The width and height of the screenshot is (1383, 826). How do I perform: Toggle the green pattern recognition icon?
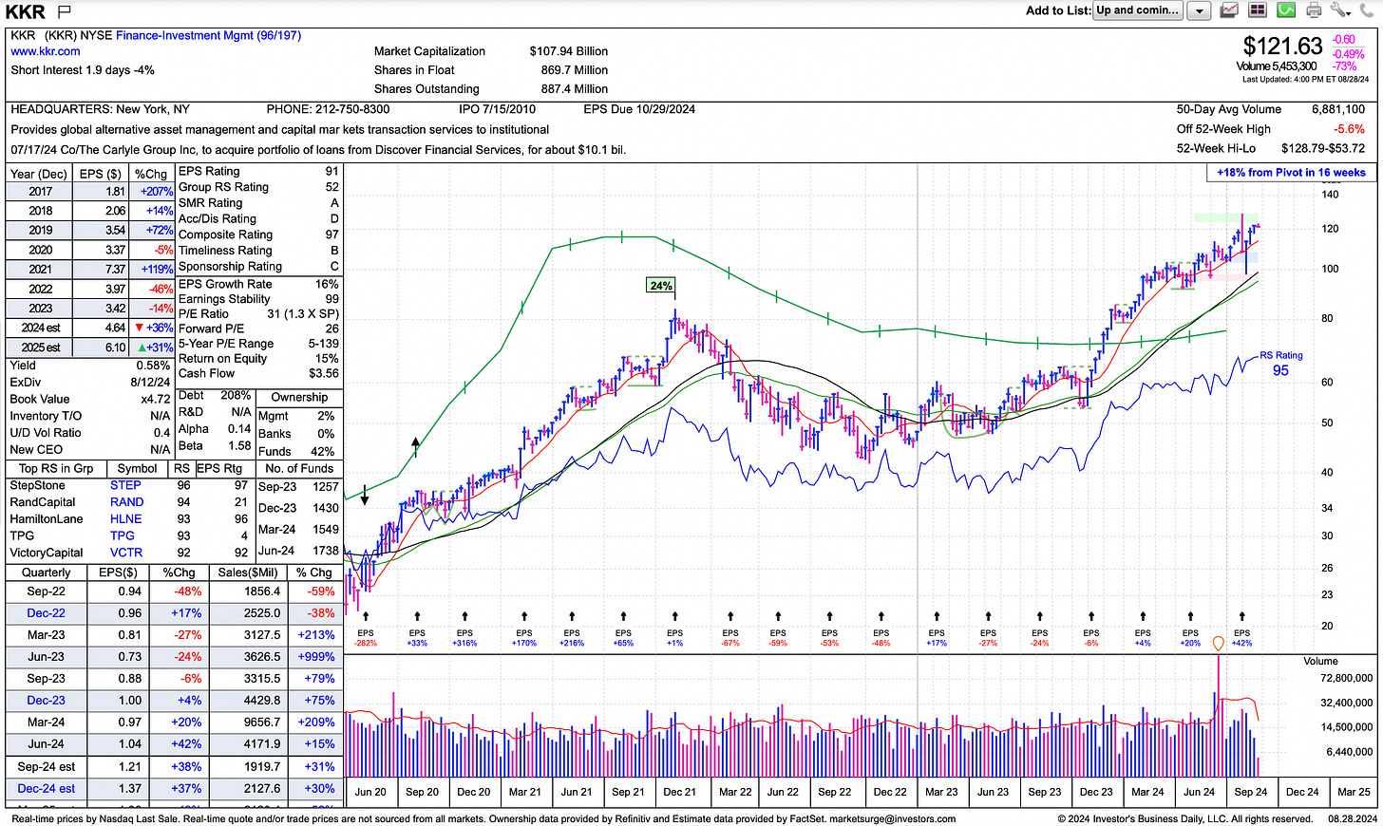[x=1286, y=10]
